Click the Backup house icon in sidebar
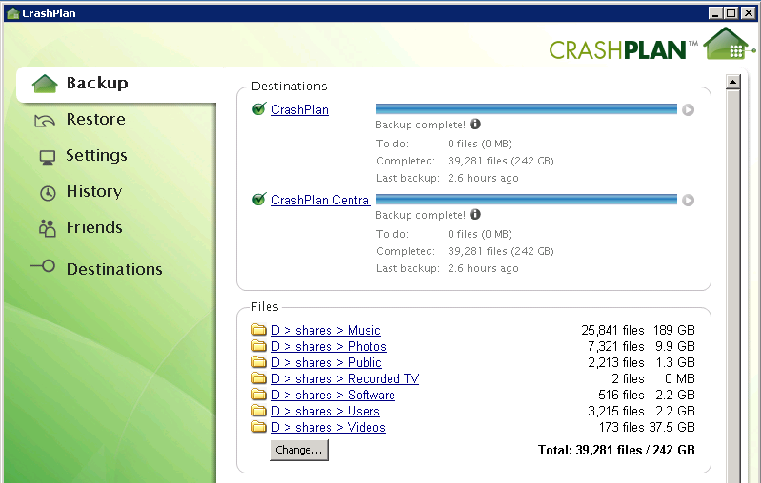 (45, 84)
